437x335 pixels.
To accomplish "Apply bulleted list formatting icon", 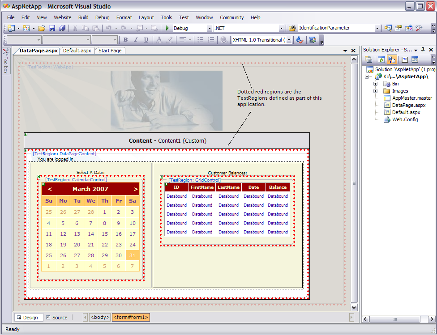I will coord(201,40).
